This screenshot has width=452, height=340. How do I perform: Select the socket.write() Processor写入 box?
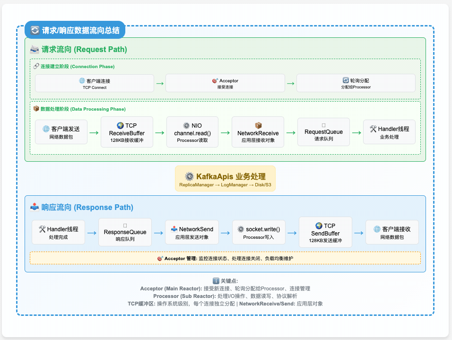[x=259, y=232]
